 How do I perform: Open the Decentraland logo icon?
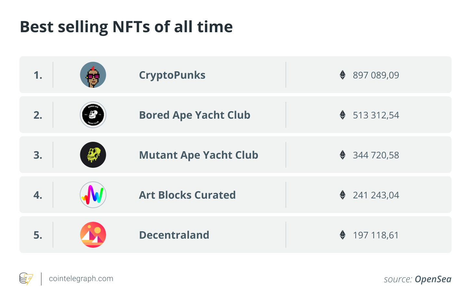pyautogui.click(x=93, y=235)
